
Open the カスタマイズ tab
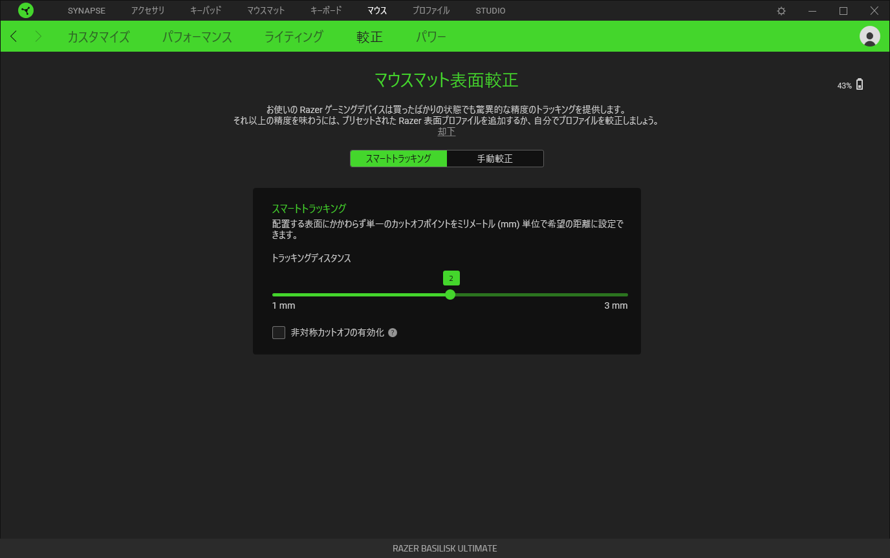[98, 37]
